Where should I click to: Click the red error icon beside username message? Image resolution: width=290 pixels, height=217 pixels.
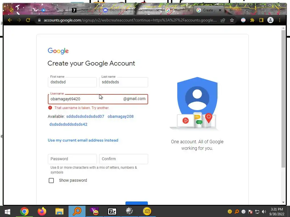[x=50, y=108]
